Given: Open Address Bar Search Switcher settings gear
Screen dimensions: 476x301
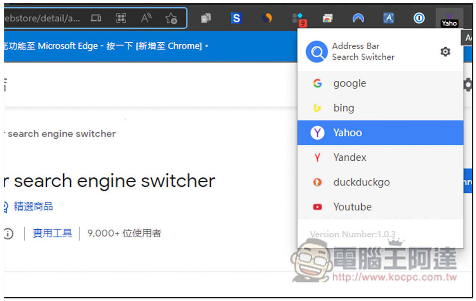Looking at the screenshot, I should (x=445, y=52).
